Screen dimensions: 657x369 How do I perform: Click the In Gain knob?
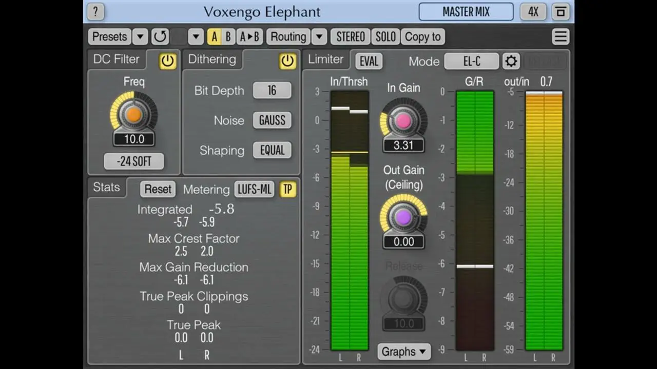pyautogui.click(x=403, y=121)
